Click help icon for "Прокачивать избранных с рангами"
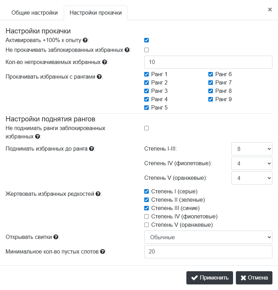The height and width of the screenshot is (290, 278). coord(99,77)
